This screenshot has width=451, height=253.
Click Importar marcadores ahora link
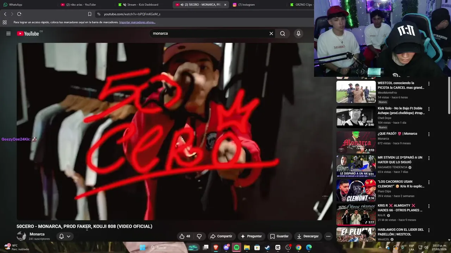pyautogui.click(x=137, y=22)
